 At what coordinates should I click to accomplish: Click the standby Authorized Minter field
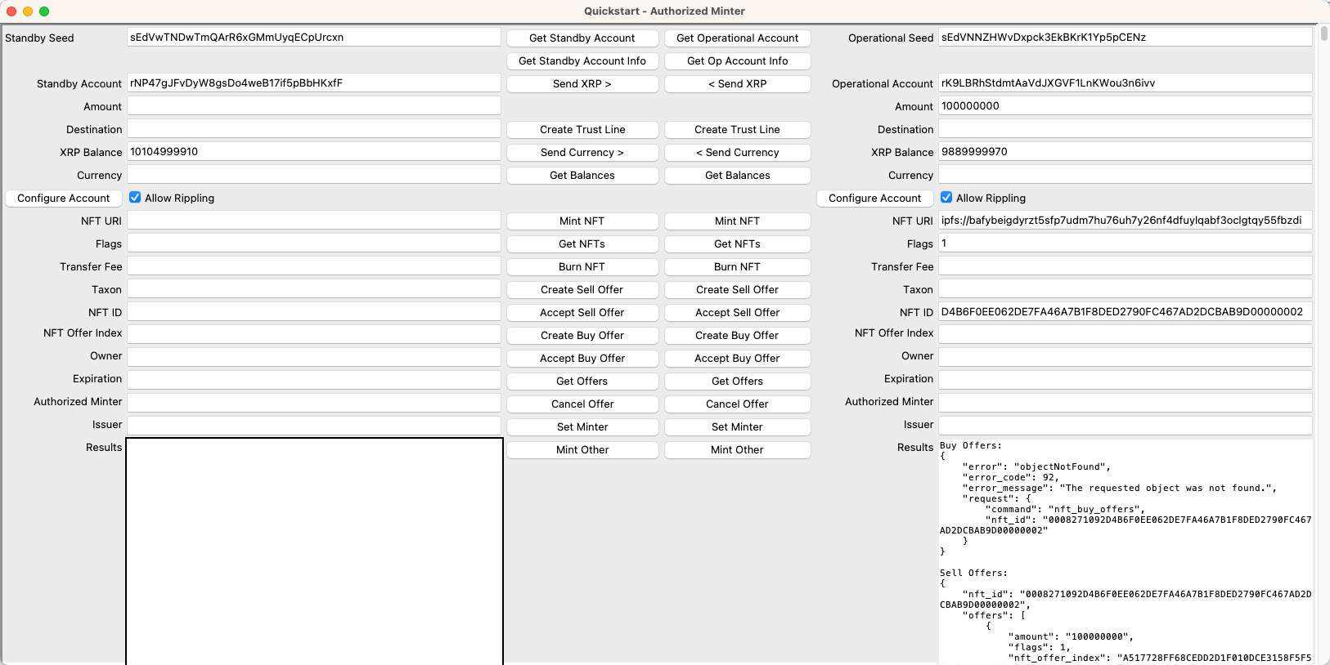point(313,402)
